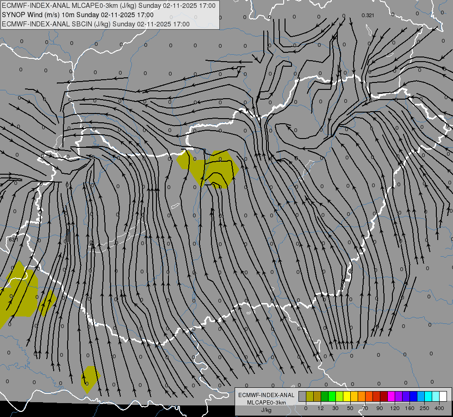This screenshot has height=417, width=453.
Task: Click the legend label ECMWF-INDEX-ANAL
Action: pos(267,395)
